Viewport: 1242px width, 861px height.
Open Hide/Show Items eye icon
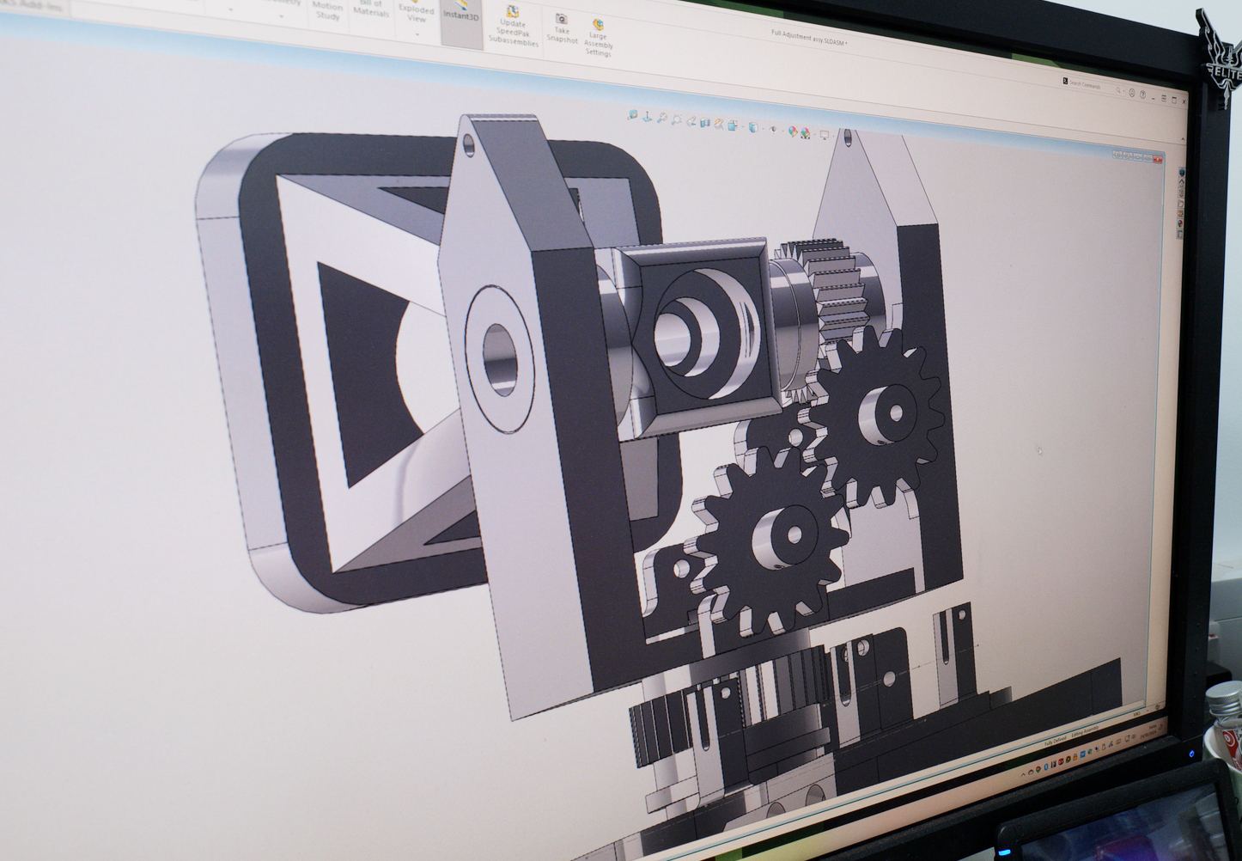pos(773,130)
